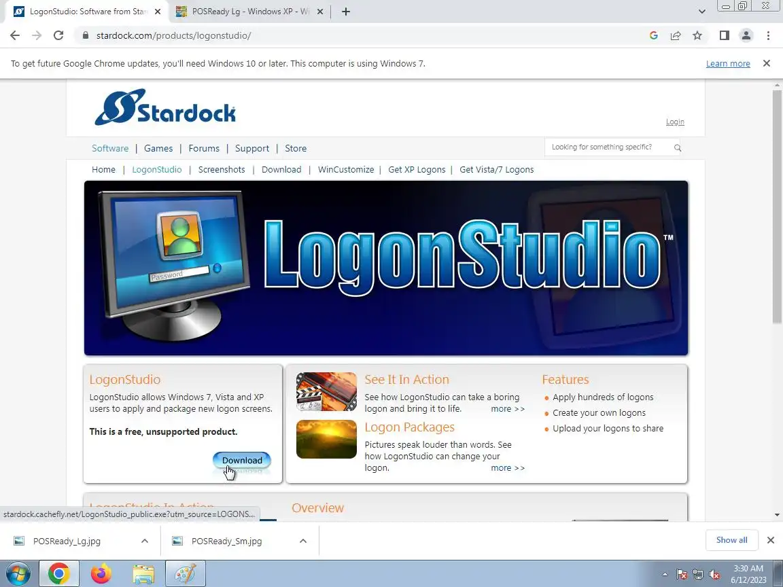This screenshot has width=783, height=587.
Task: Switch to the POSReady Lg tab
Action: click(x=249, y=12)
